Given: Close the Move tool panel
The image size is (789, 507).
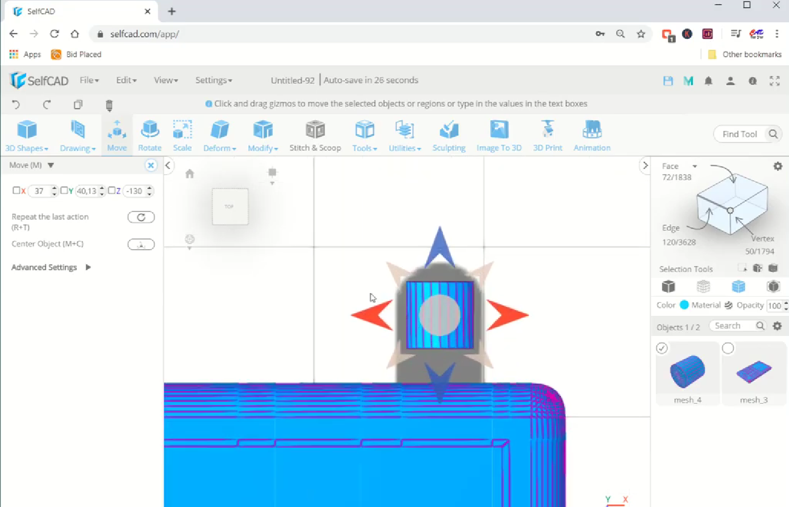Looking at the screenshot, I should coord(151,165).
